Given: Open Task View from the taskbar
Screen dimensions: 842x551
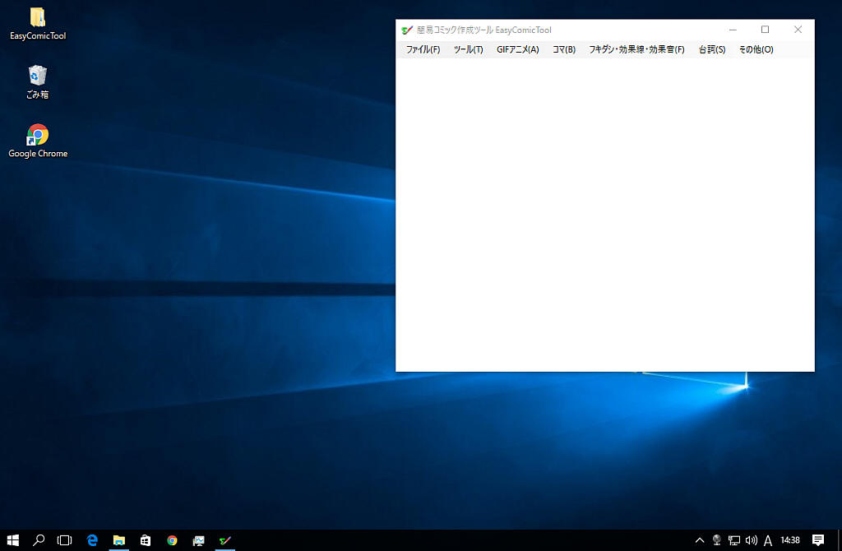Looking at the screenshot, I should coord(64,540).
